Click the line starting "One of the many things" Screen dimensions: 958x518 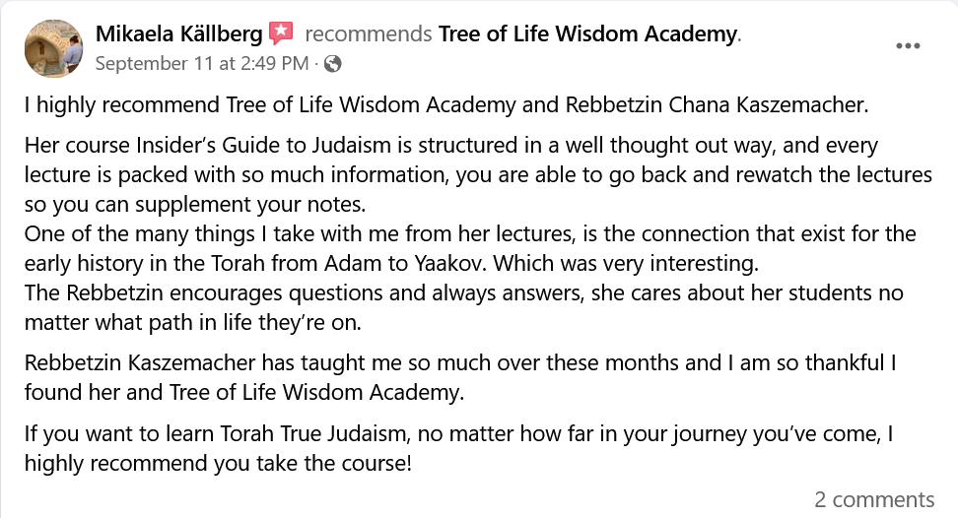point(470,233)
